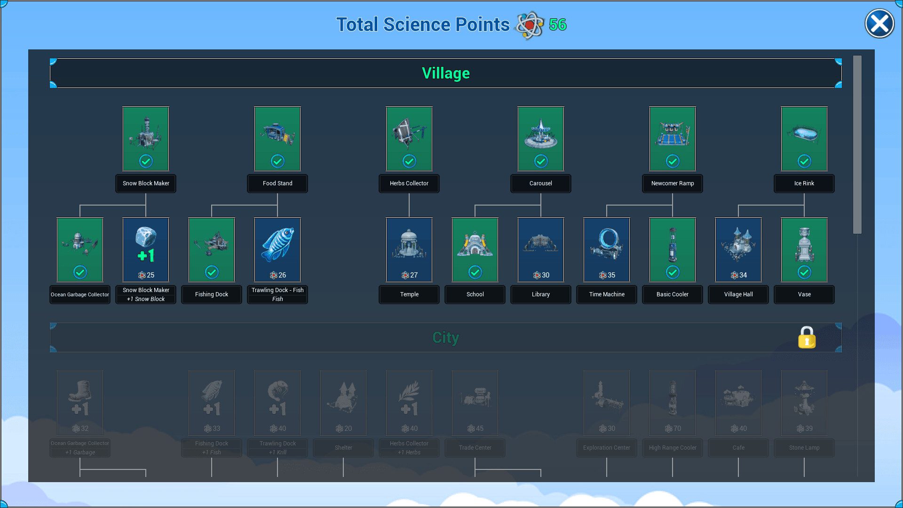This screenshot has width=903, height=508.
Task: Click Fishing Dock completed checkmark
Action: (x=212, y=272)
